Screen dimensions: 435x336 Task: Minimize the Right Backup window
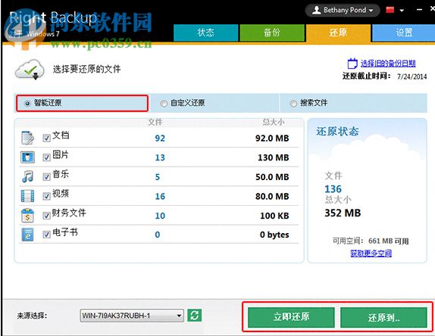pos(419,10)
